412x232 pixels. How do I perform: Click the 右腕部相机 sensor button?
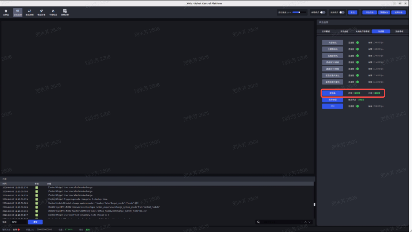coord(332,56)
